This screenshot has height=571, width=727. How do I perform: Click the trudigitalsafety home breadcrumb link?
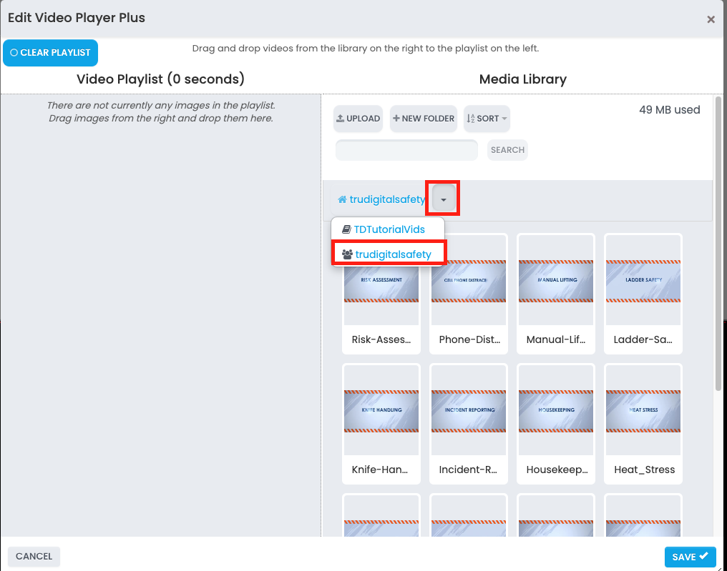point(381,199)
